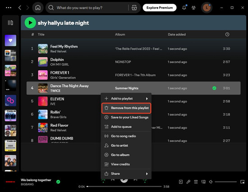The width and height of the screenshot is (248, 192).
Task: Open the Friend Activity icon
Action: (x=193, y=8)
